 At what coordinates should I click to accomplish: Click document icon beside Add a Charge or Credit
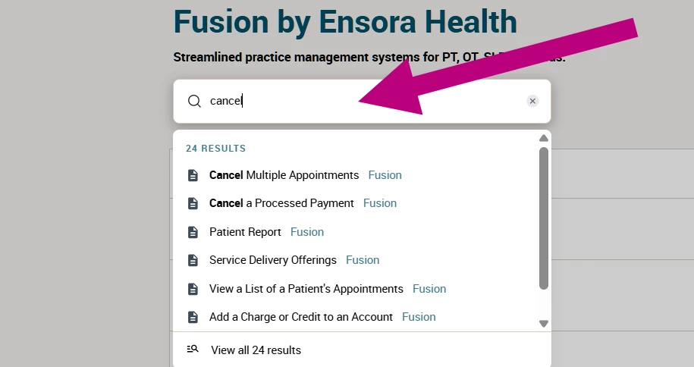[x=193, y=317]
